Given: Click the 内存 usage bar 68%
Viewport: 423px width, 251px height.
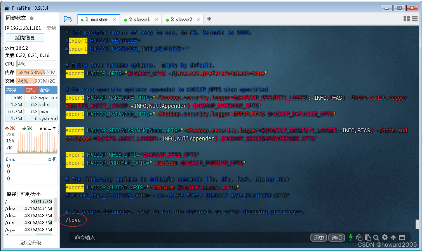Looking at the screenshot, I should coord(37,73).
